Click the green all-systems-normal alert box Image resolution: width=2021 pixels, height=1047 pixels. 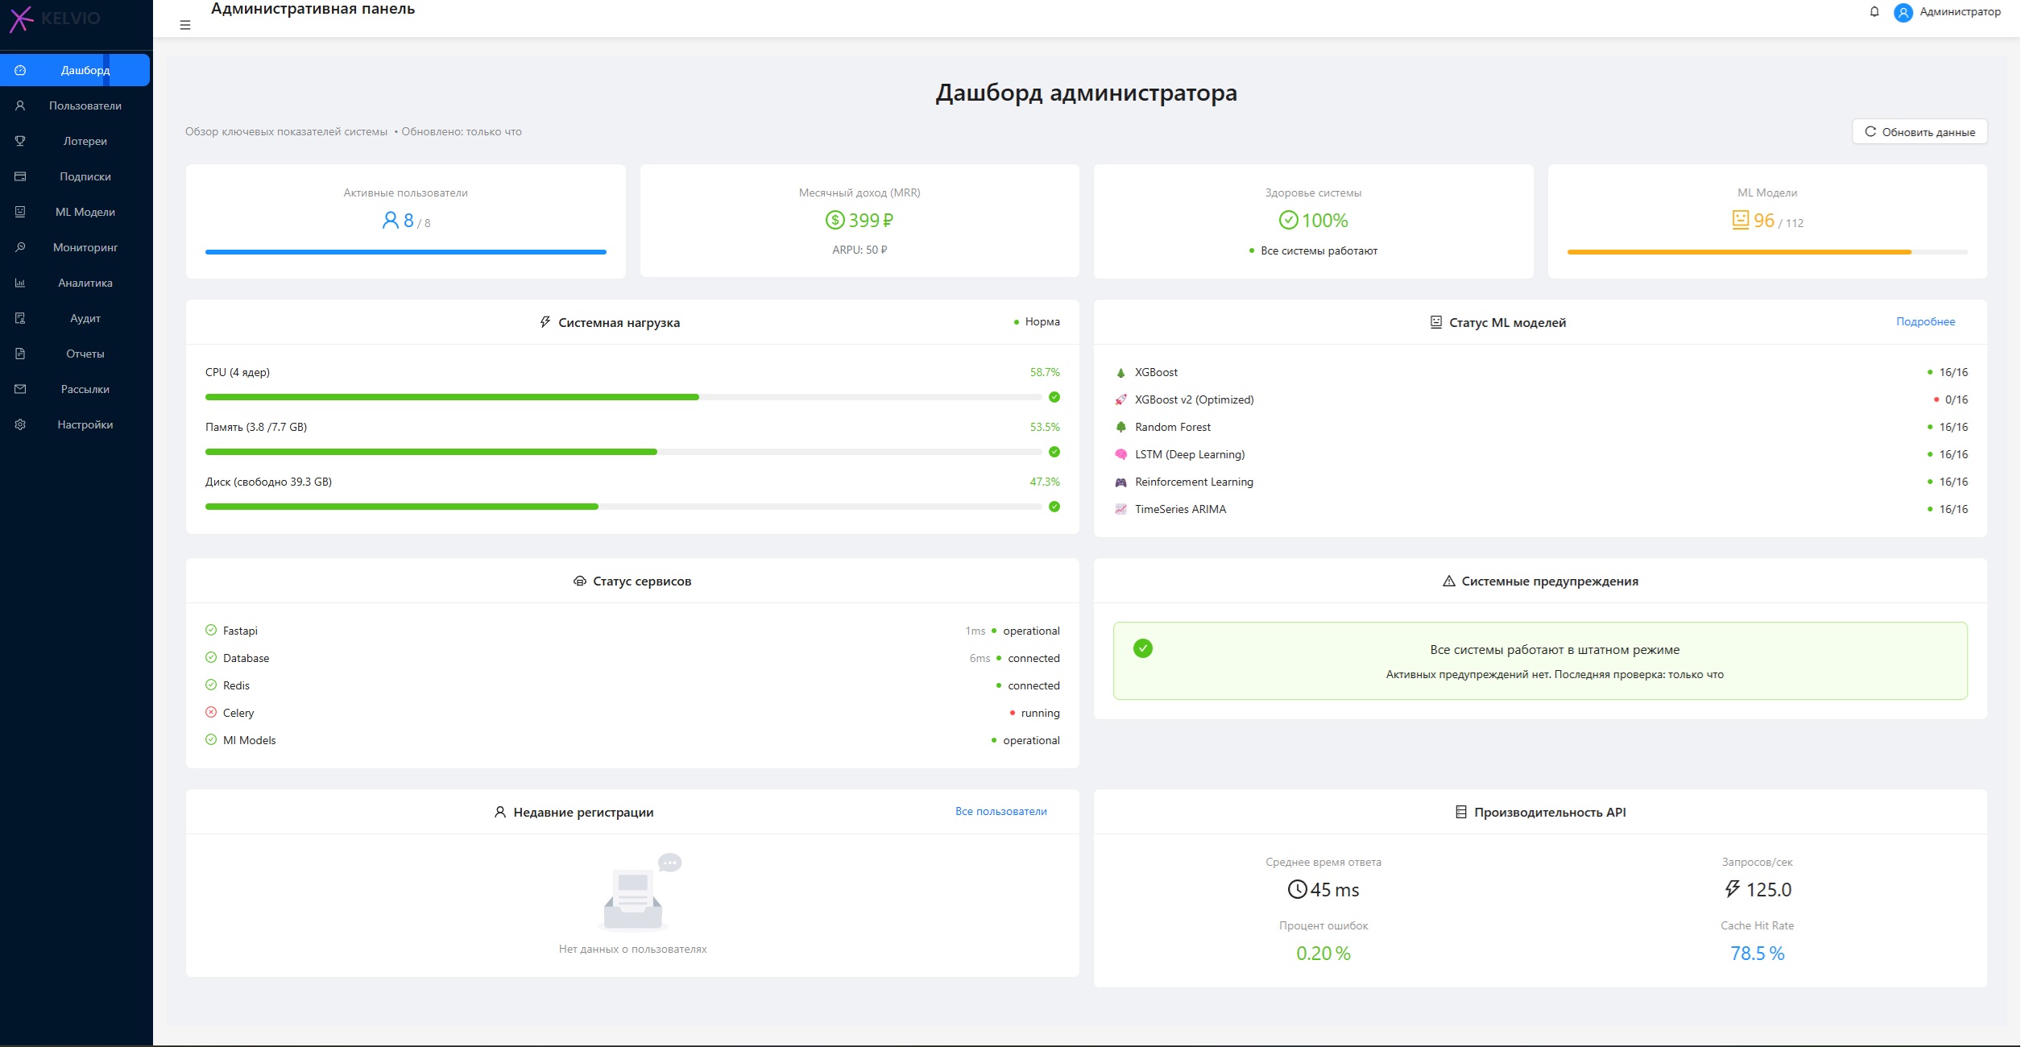(x=1539, y=660)
